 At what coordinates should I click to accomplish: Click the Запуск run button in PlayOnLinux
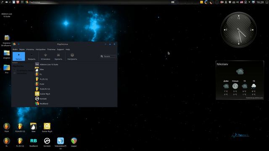(x=18, y=56)
